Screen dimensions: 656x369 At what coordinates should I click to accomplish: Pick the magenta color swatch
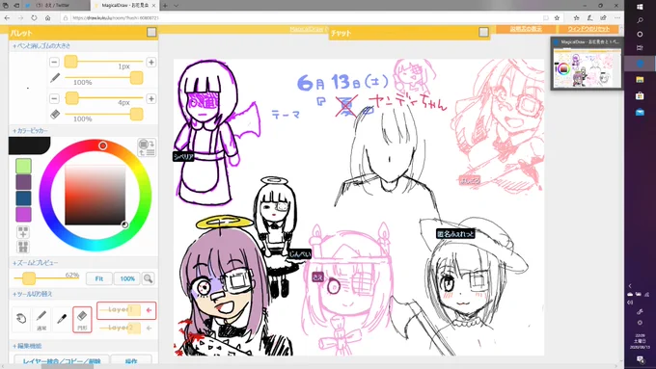[x=23, y=215]
